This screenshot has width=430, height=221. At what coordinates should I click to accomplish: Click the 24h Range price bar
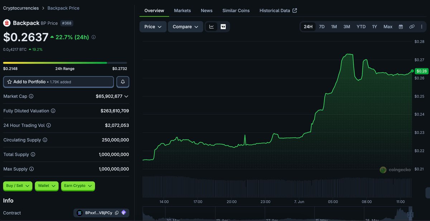pos(65,63)
